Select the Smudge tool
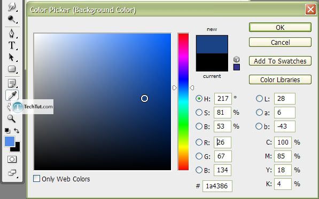The height and width of the screenshot is (199, 319). pyautogui.click(x=12, y=6)
